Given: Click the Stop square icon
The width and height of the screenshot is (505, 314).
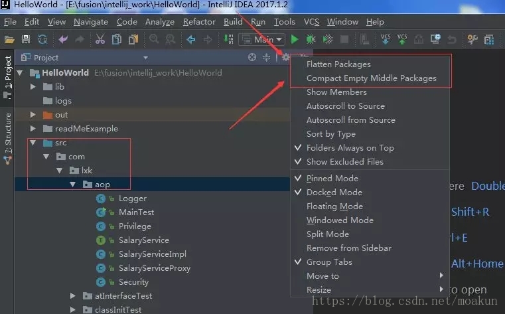Looking at the screenshot, I should 344,39.
